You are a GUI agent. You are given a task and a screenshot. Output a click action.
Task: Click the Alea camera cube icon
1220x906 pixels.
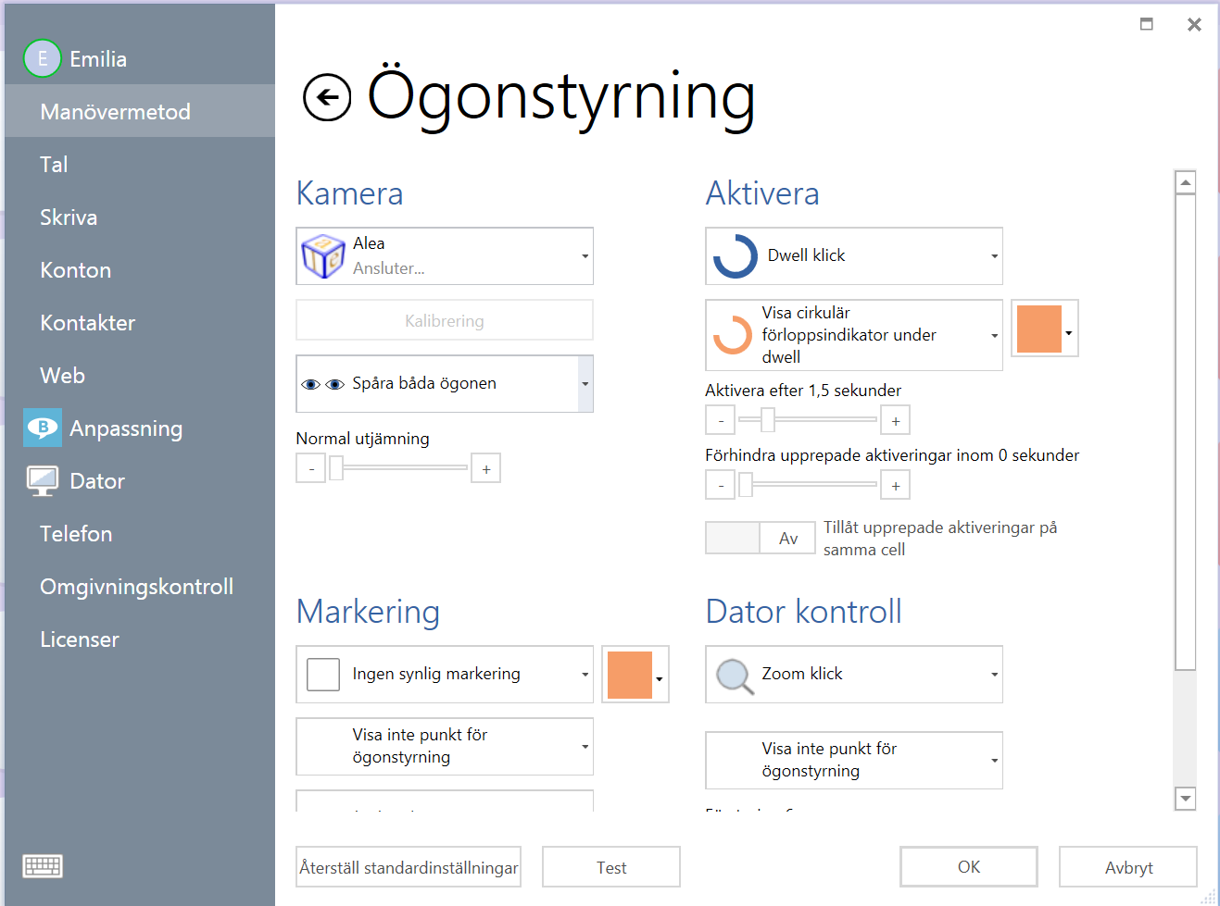coord(323,256)
